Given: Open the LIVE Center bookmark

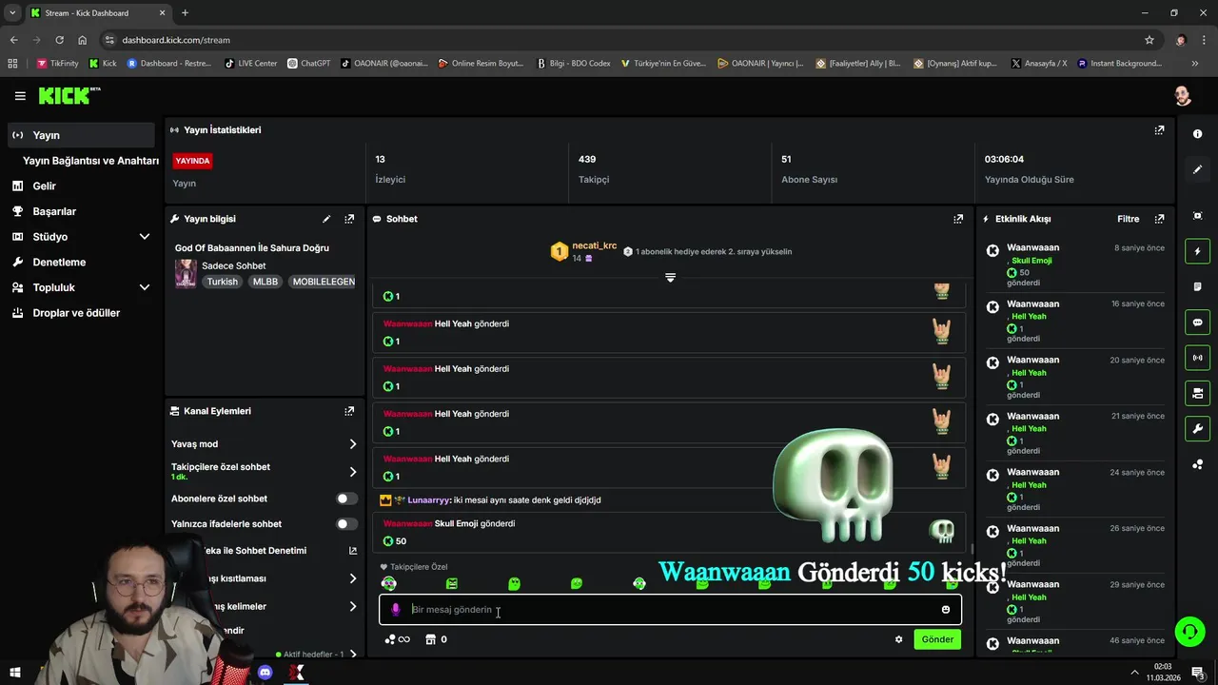Looking at the screenshot, I should (x=251, y=64).
